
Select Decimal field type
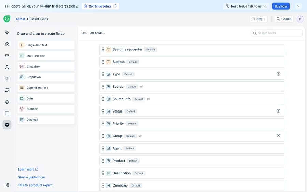pos(46,120)
